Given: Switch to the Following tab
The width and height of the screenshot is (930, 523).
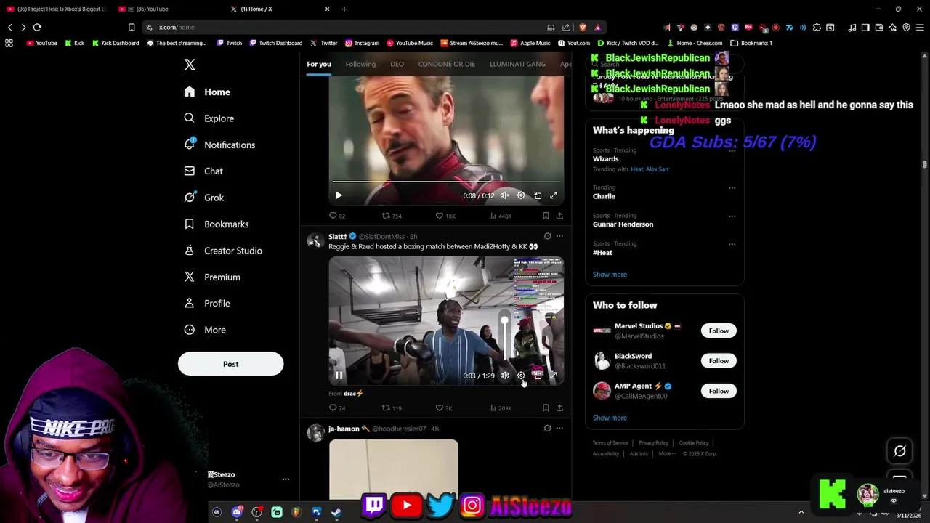Looking at the screenshot, I should pyautogui.click(x=360, y=64).
